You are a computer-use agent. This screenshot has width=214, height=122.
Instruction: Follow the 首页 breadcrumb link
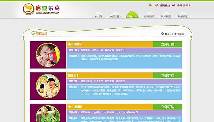(167, 34)
